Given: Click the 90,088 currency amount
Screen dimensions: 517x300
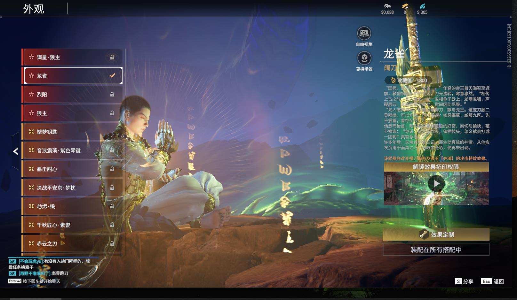Looking at the screenshot, I should [387, 12].
